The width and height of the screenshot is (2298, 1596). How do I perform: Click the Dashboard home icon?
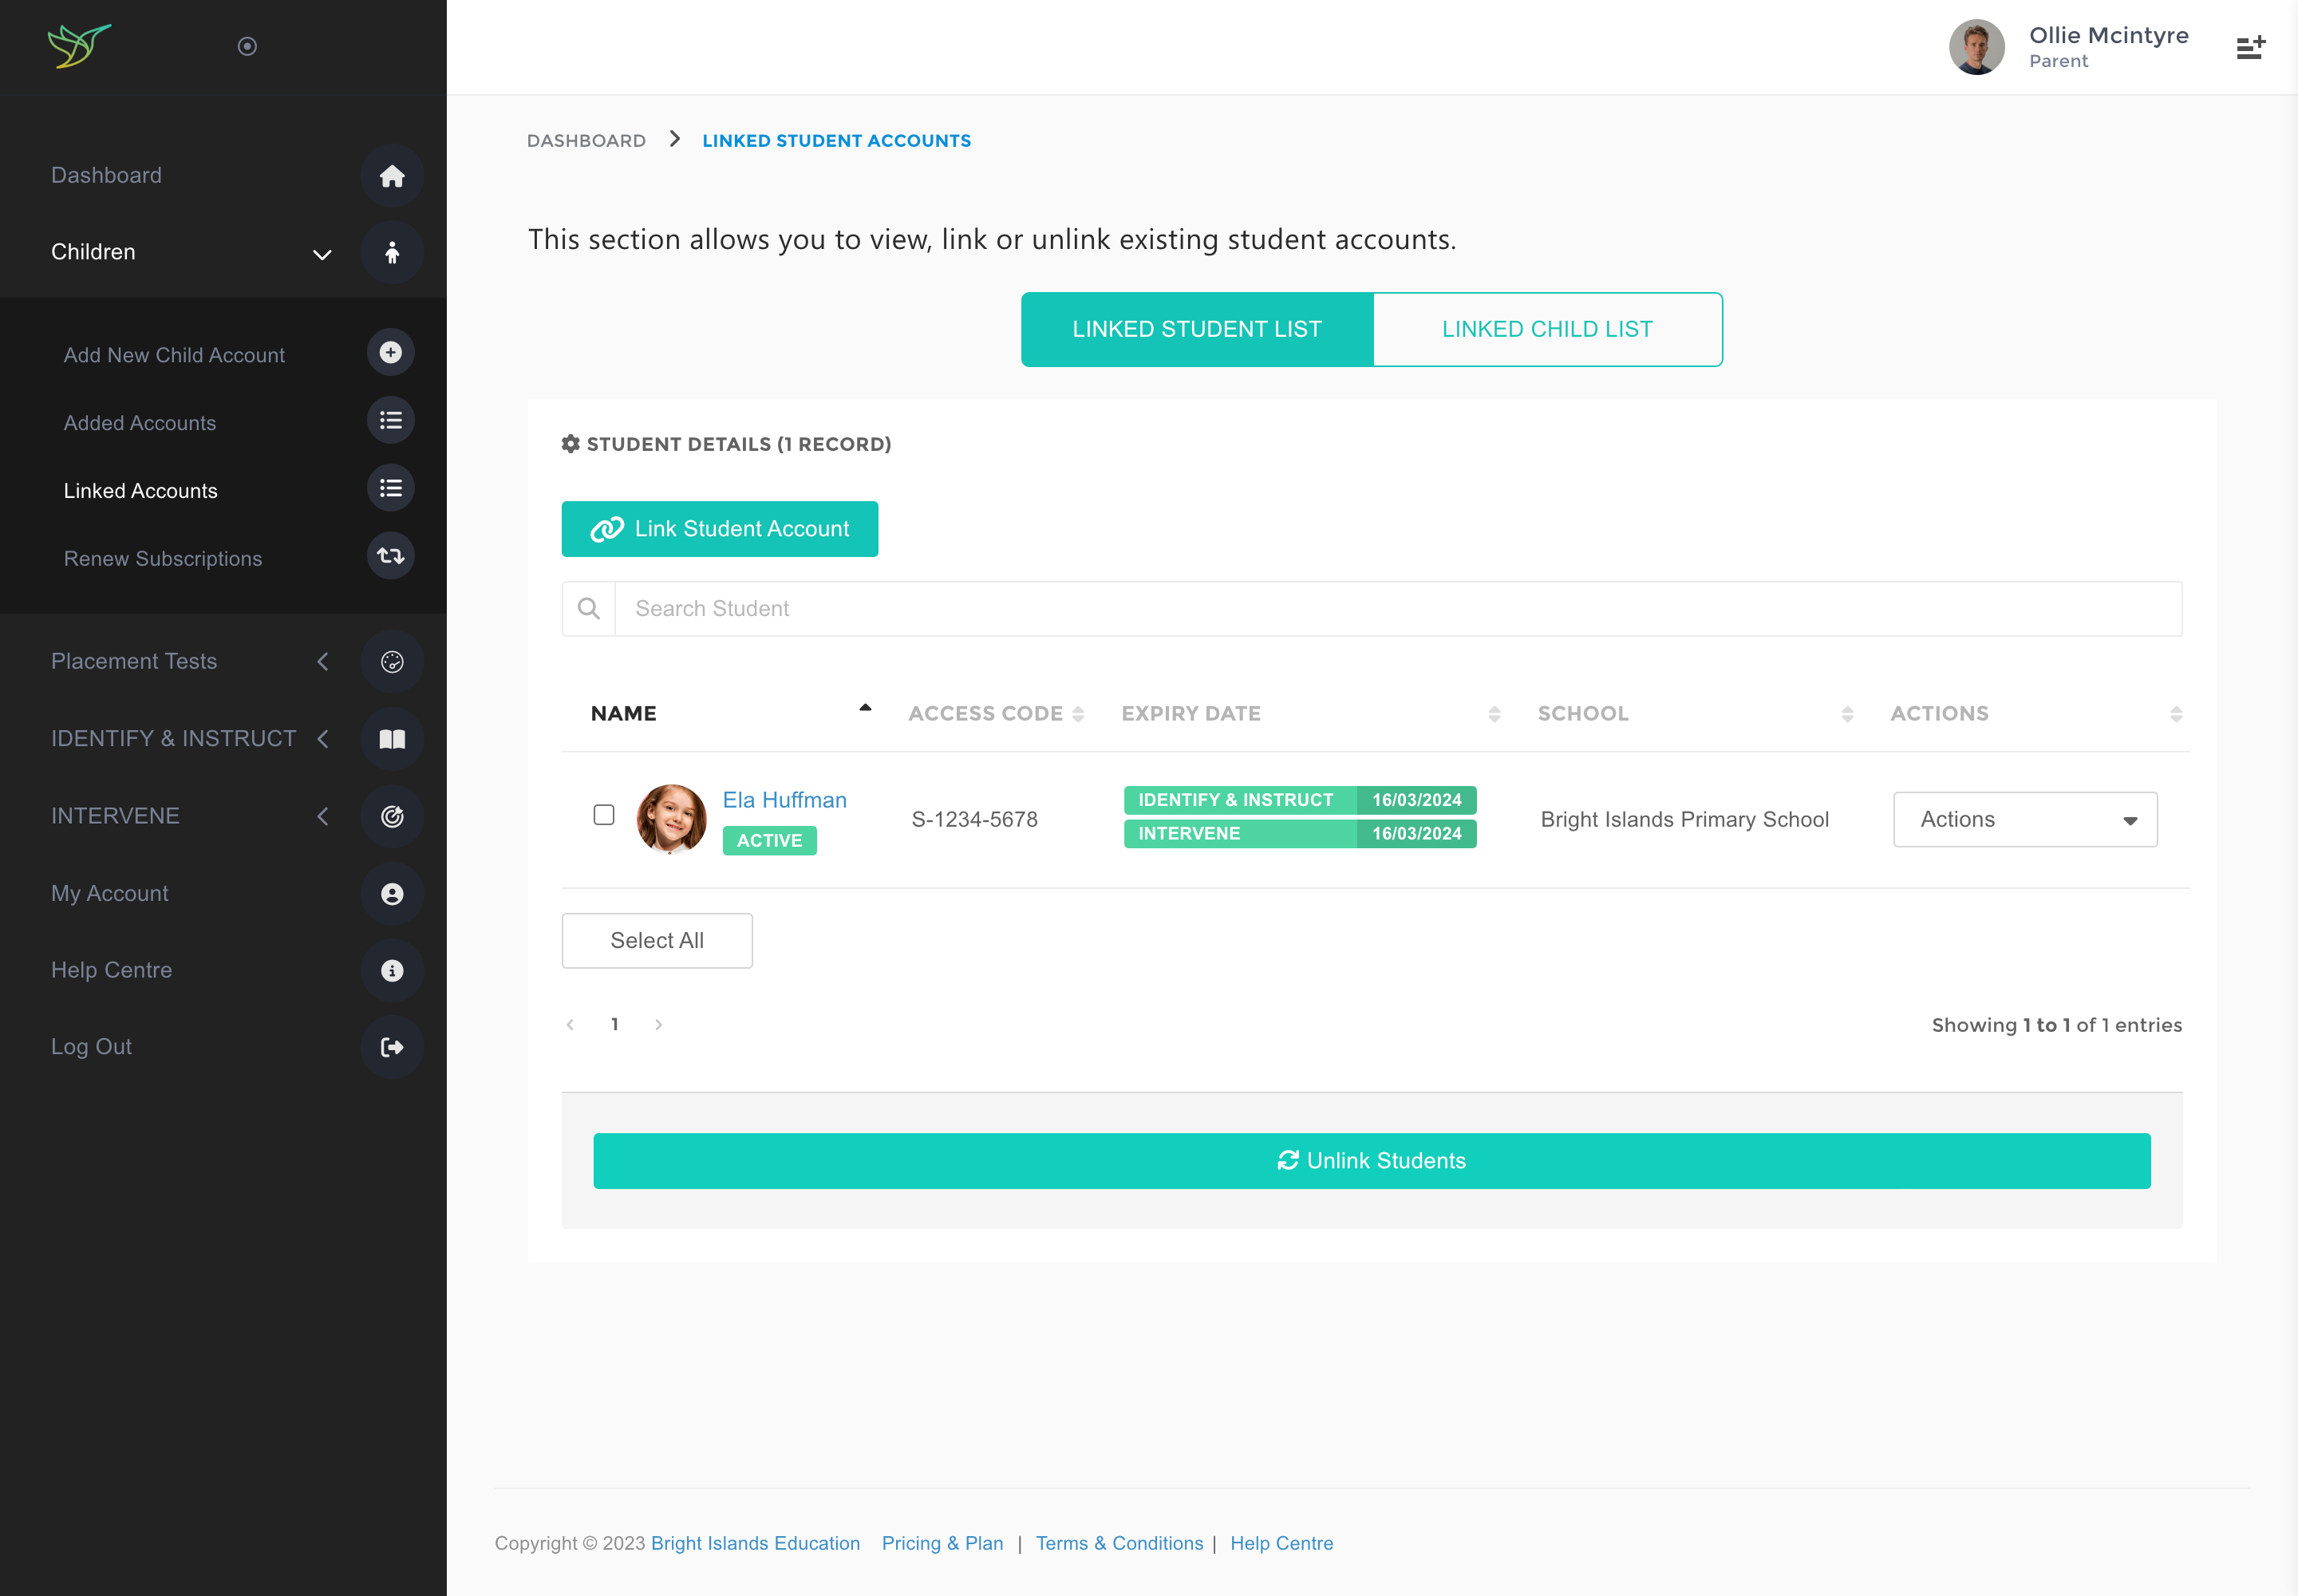pos(391,176)
